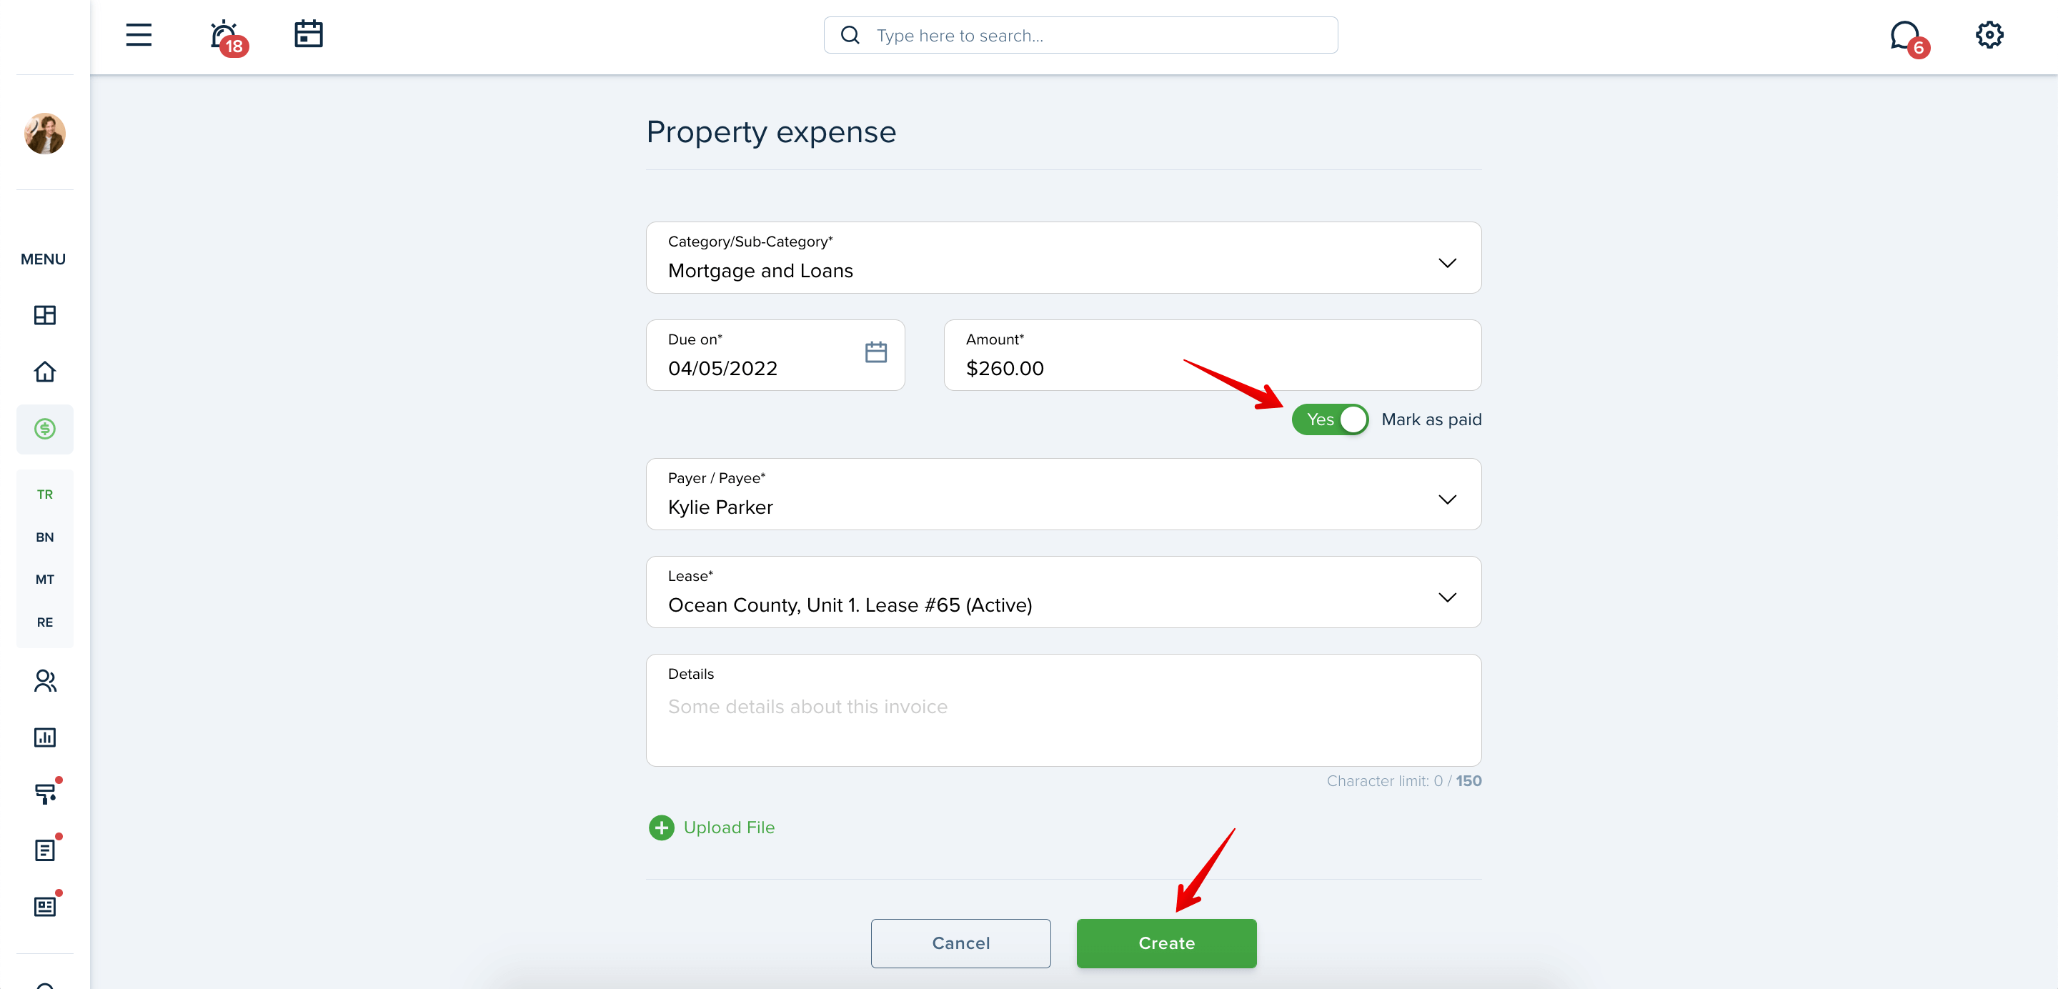Go to dashboard grid icon in sidebar
This screenshot has width=2058, height=989.
pos(45,314)
